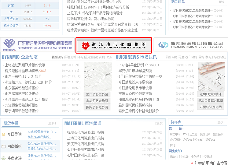Open 4月7日聚酯市场收盘价格一览 article

coord(140,76)
